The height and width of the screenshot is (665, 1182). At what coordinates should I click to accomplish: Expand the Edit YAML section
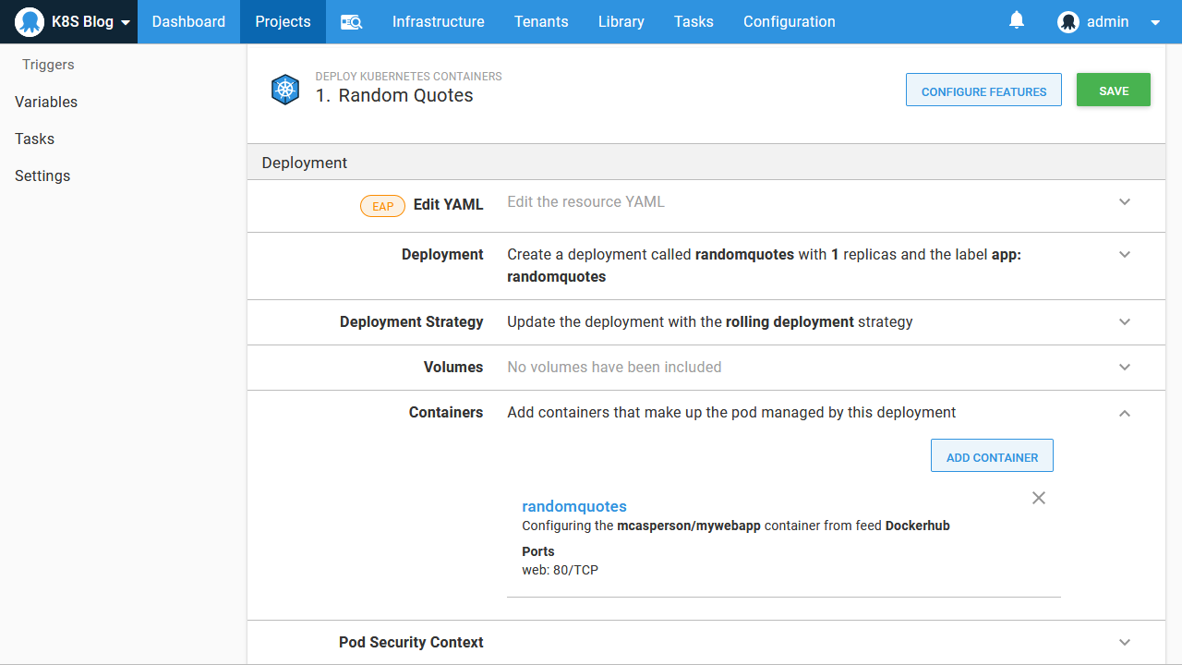pos(1125,202)
